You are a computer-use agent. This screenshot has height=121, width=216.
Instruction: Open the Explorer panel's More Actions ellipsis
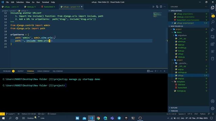pos(206,7)
